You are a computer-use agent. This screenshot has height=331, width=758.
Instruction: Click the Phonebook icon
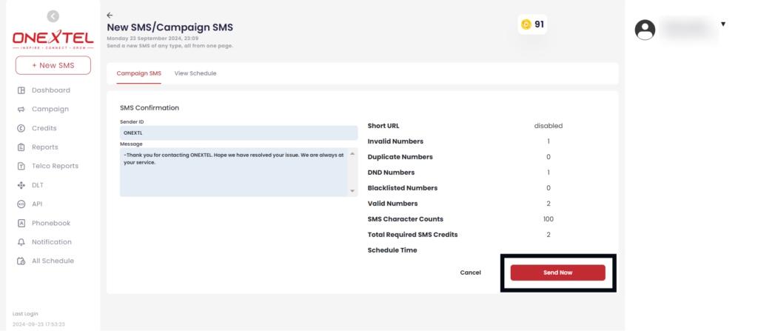(x=21, y=223)
